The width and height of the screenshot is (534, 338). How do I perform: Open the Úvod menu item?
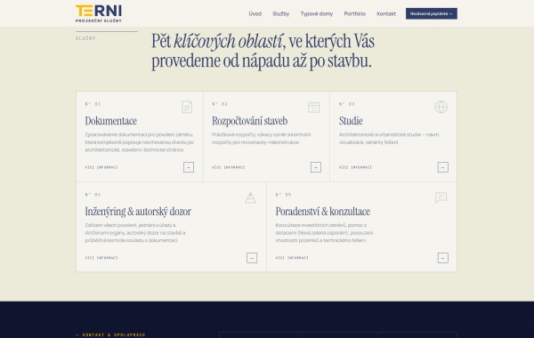255,14
